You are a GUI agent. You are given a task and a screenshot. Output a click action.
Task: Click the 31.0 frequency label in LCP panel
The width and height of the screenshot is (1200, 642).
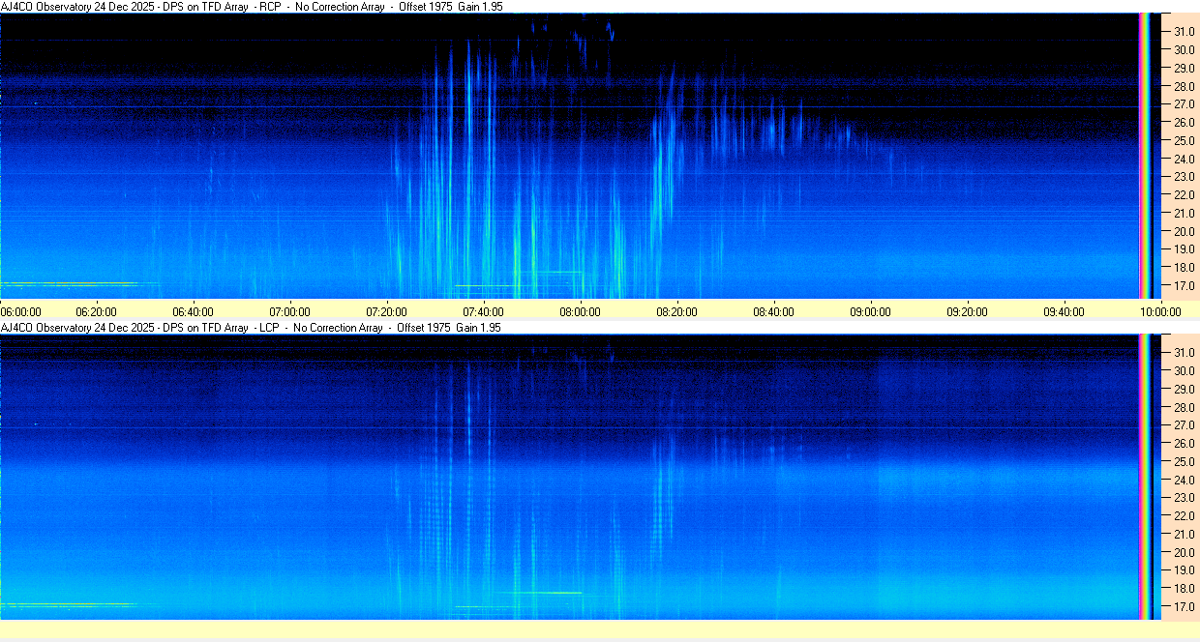pyautogui.click(x=1184, y=353)
